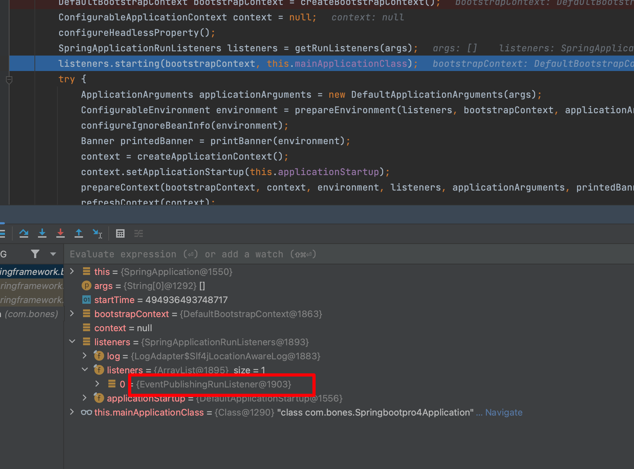Open the frames filter dropdown arrow
The image size is (634, 469).
click(53, 254)
